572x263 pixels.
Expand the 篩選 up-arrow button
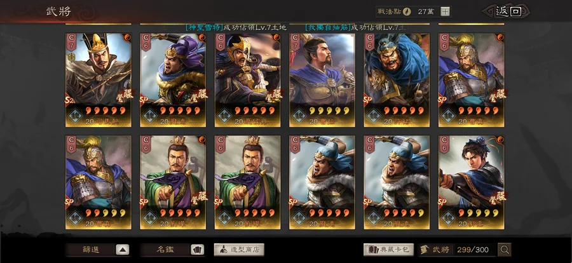(123, 250)
